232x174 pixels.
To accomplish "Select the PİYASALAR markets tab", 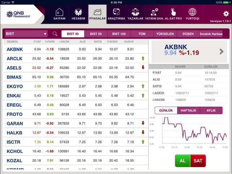I will [x=97, y=14].
